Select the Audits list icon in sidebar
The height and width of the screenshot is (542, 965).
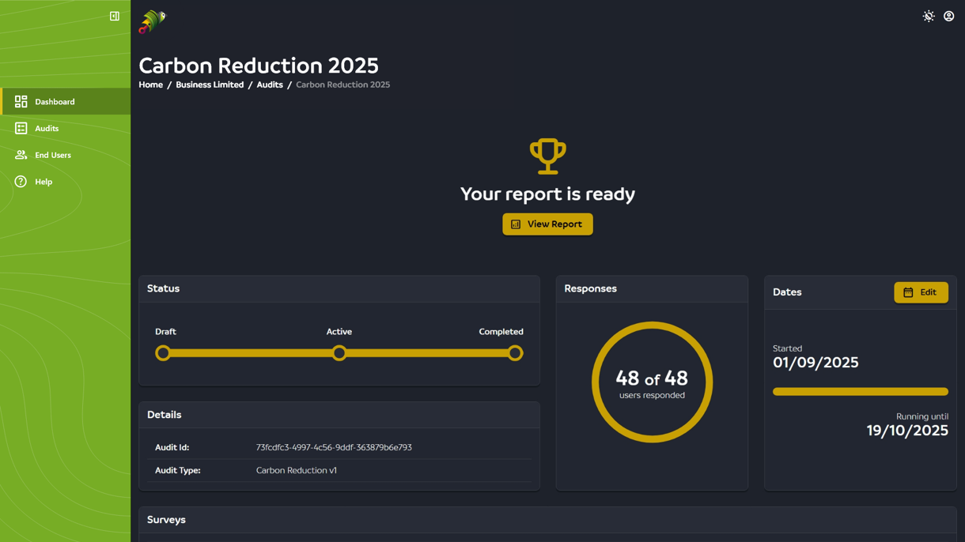pyautogui.click(x=20, y=128)
